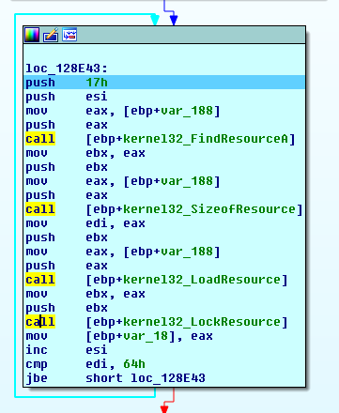339x413 pixels.
Task: Click the group nodes icon in header
Action: pos(69,35)
